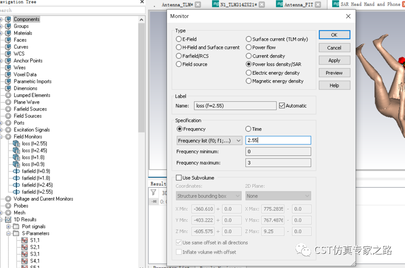
Task: Choose the Time specification option
Action: (x=249, y=129)
